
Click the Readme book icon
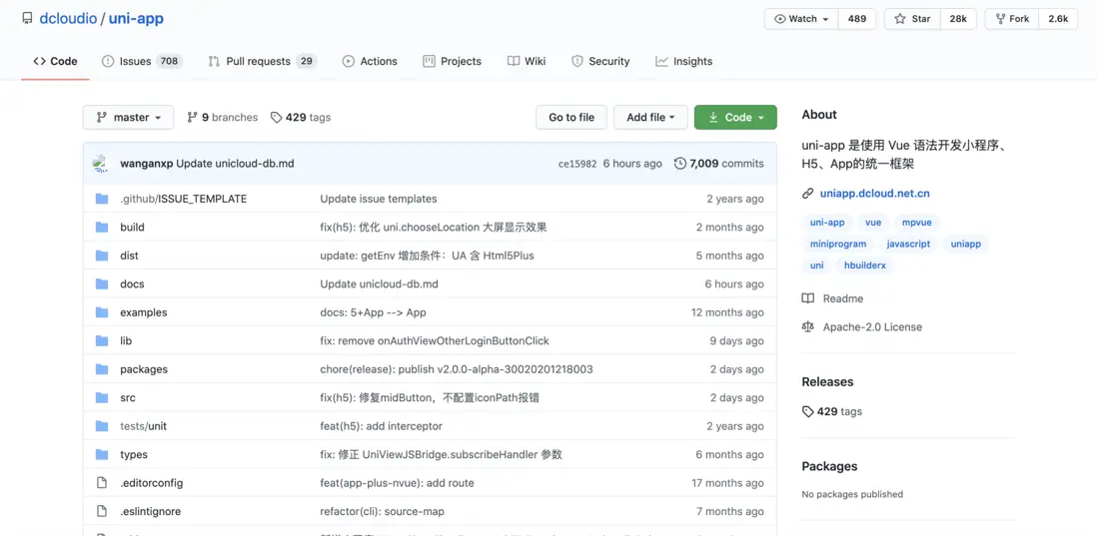(x=808, y=298)
